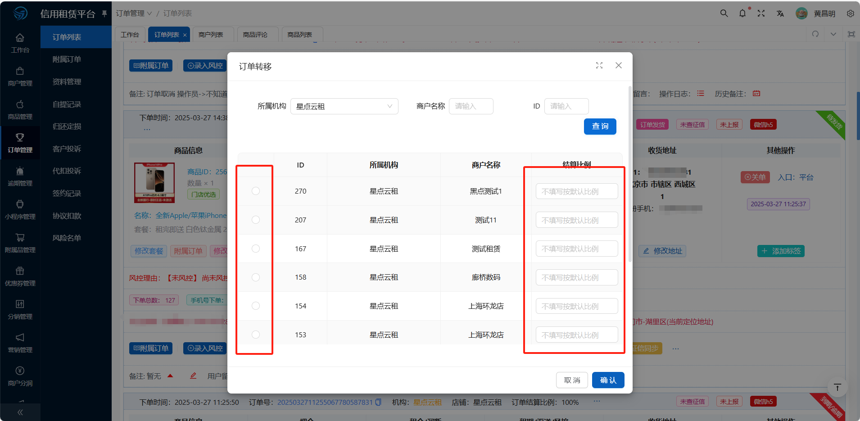Open the notification bell
Image resolution: width=860 pixels, height=421 pixels.
(x=742, y=14)
